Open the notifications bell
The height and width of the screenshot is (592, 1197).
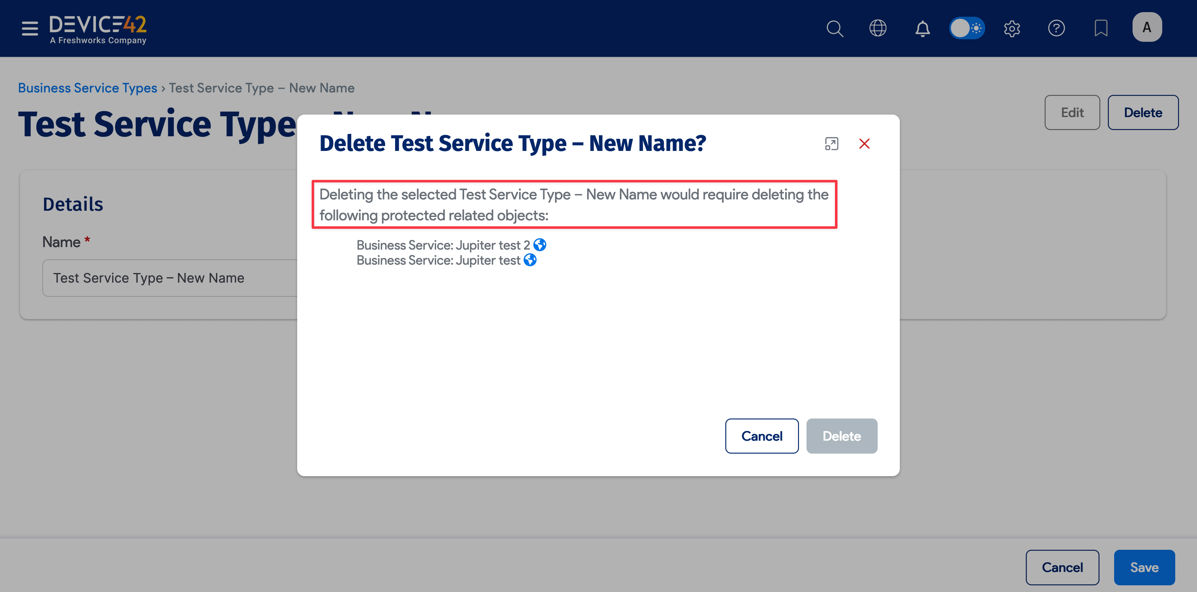(922, 28)
